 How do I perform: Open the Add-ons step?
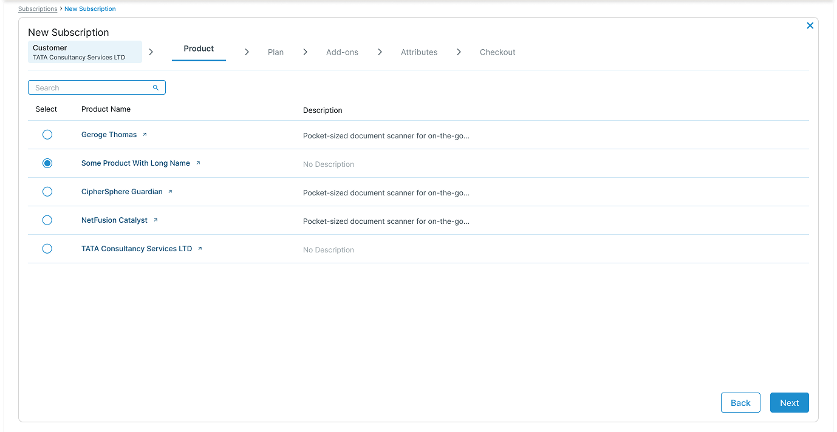[x=342, y=52]
